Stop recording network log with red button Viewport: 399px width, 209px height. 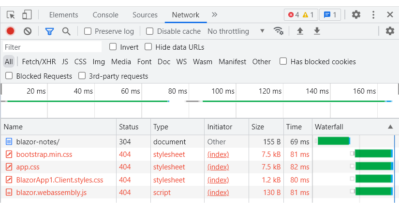[10, 31]
